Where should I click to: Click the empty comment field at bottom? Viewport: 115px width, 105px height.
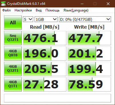[x=57, y=98]
